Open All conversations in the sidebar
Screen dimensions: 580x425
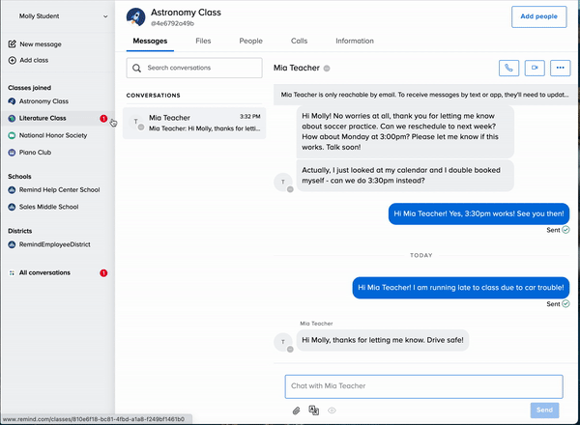(44, 273)
